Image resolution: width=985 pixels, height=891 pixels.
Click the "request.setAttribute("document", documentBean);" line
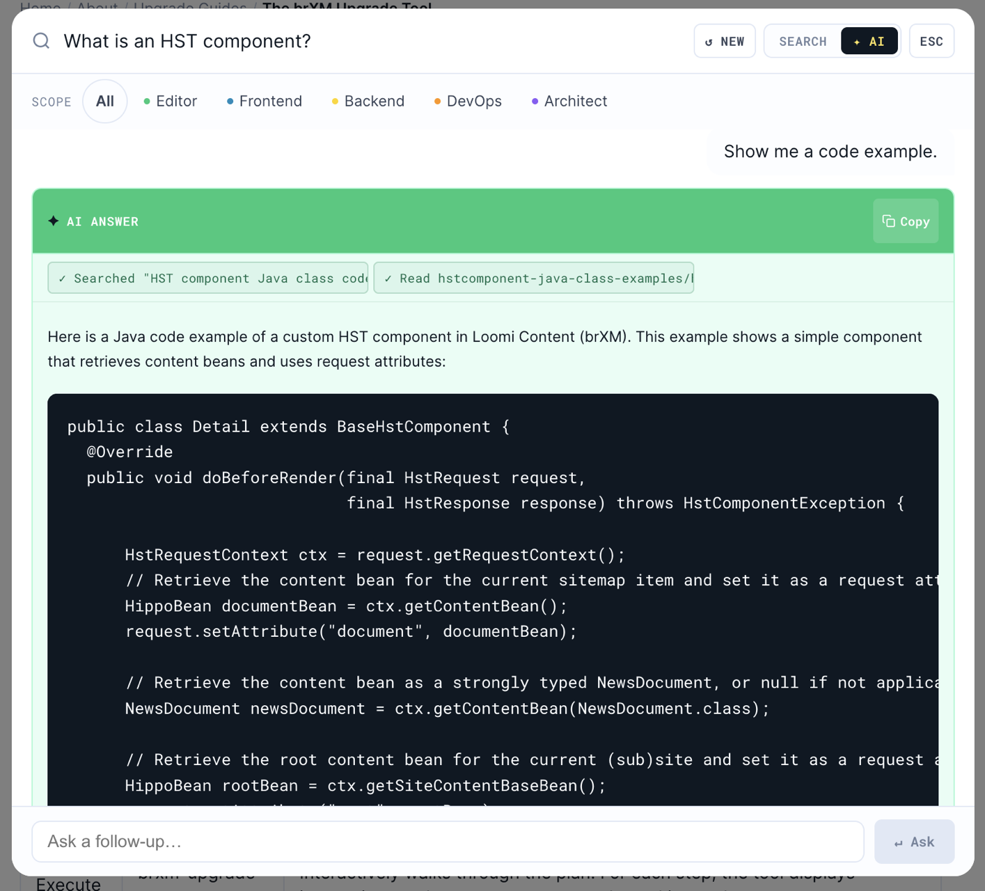pos(351,631)
